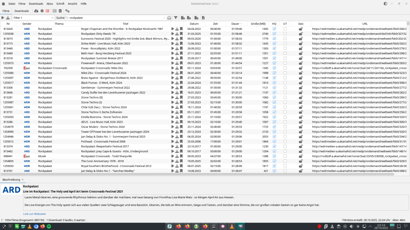410x230 pixels.
Task: Open settings gears icon in toolbar
Action: pos(67,11)
